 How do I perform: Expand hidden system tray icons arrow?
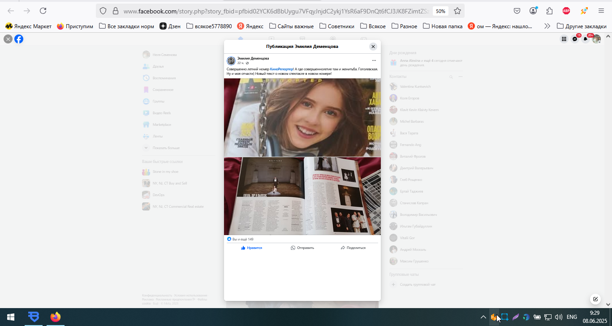pos(483,317)
